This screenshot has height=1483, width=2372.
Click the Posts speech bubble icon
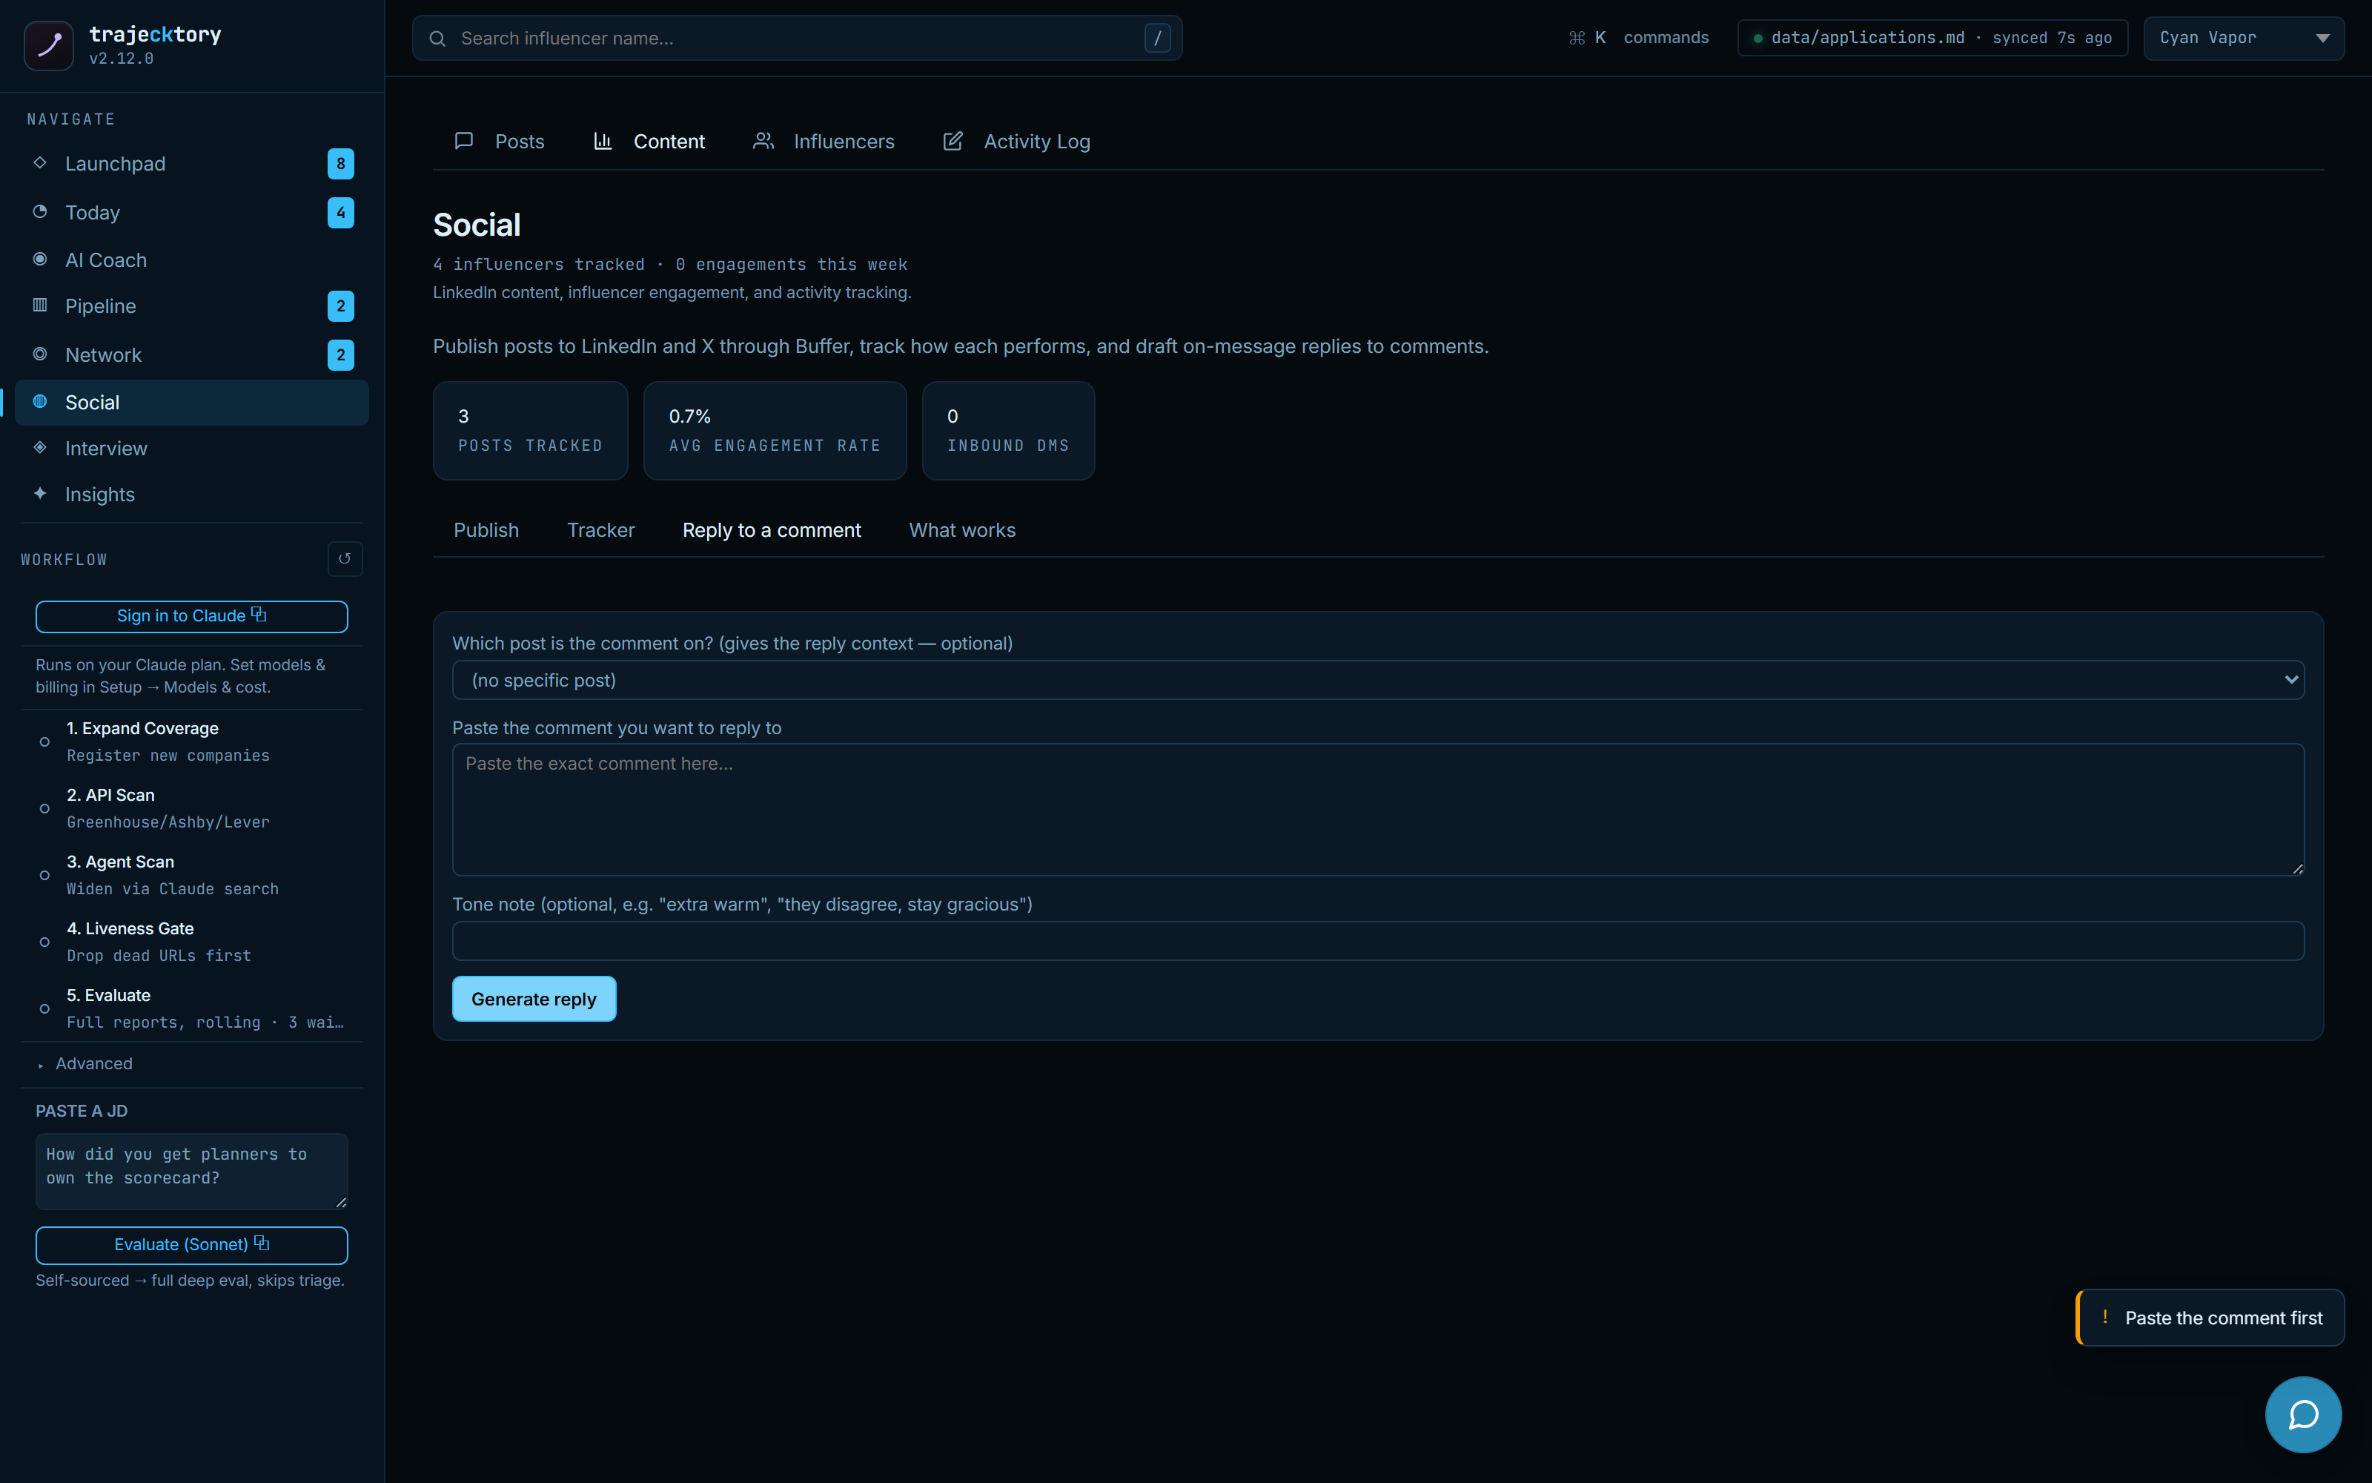tap(465, 141)
